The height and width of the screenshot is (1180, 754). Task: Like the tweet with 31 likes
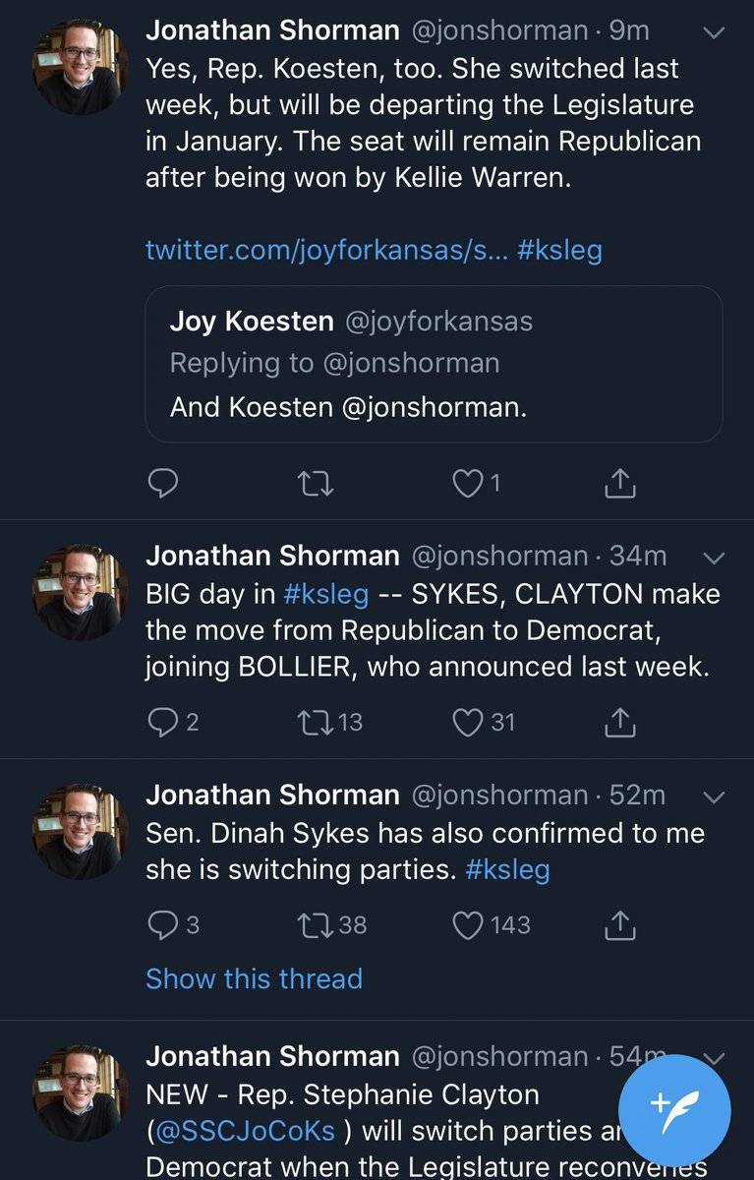click(x=468, y=723)
